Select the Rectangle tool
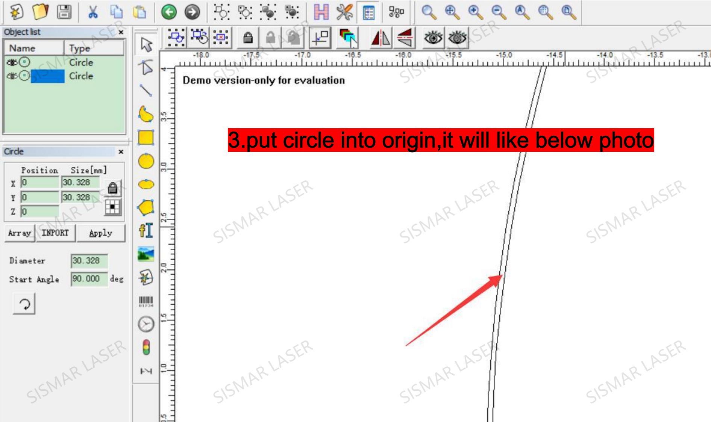The width and height of the screenshot is (711, 422). click(x=146, y=138)
